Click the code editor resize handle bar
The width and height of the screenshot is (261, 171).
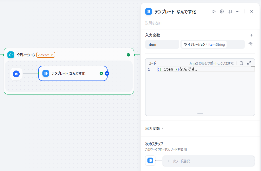coord(200,114)
